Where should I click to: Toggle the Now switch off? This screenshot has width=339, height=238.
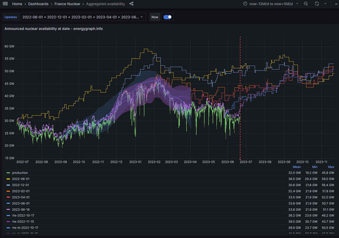[167, 17]
